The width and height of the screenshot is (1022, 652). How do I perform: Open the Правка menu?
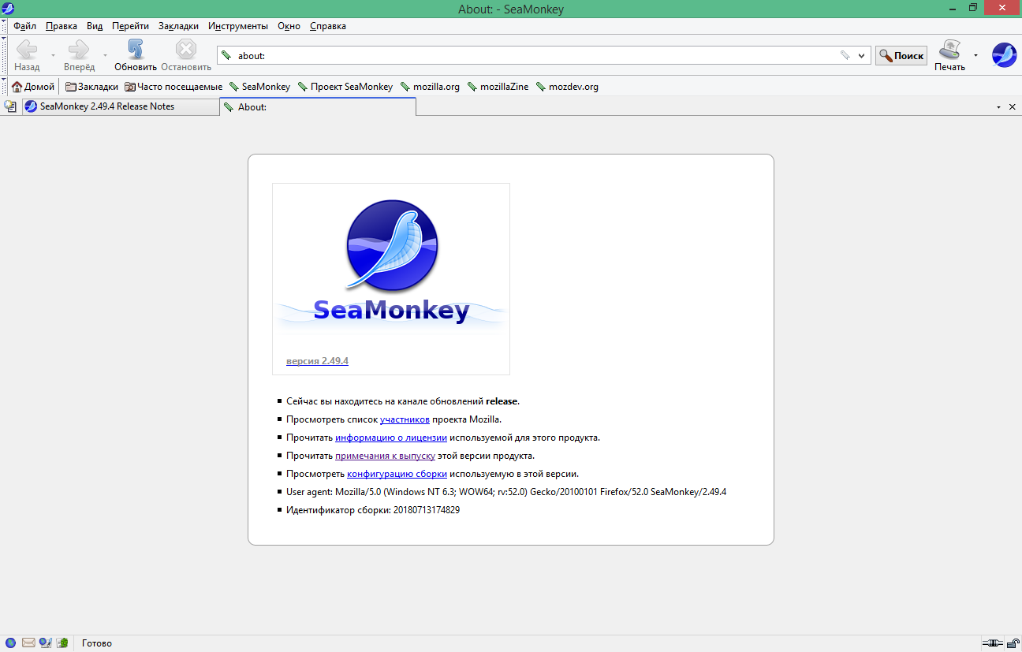click(x=61, y=26)
